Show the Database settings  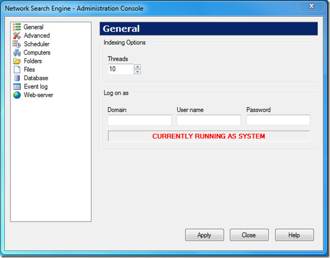pos(36,78)
